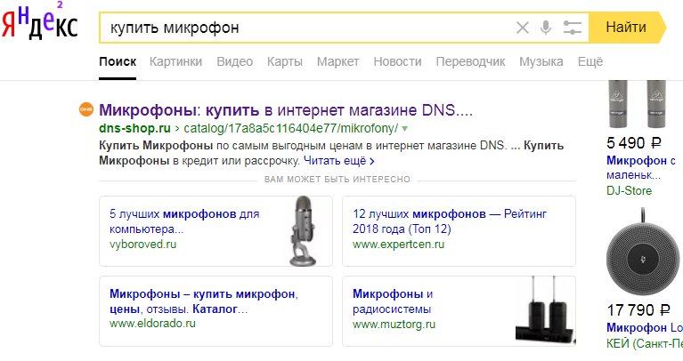
Task: Open the Маркет tab
Action: [337, 61]
